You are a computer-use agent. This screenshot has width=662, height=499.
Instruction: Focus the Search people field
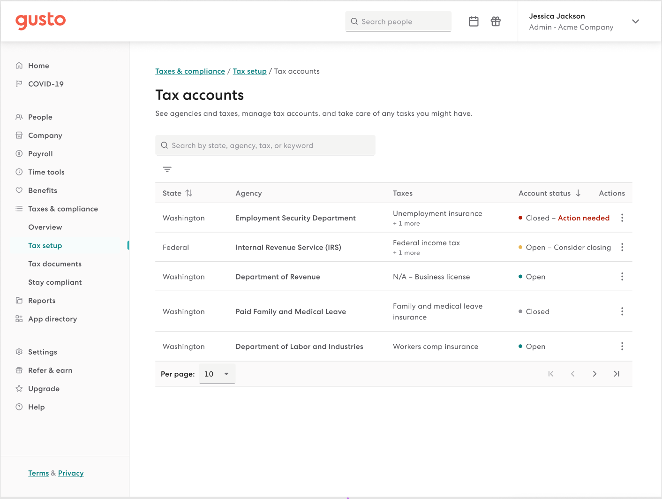pyautogui.click(x=399, y=22)
